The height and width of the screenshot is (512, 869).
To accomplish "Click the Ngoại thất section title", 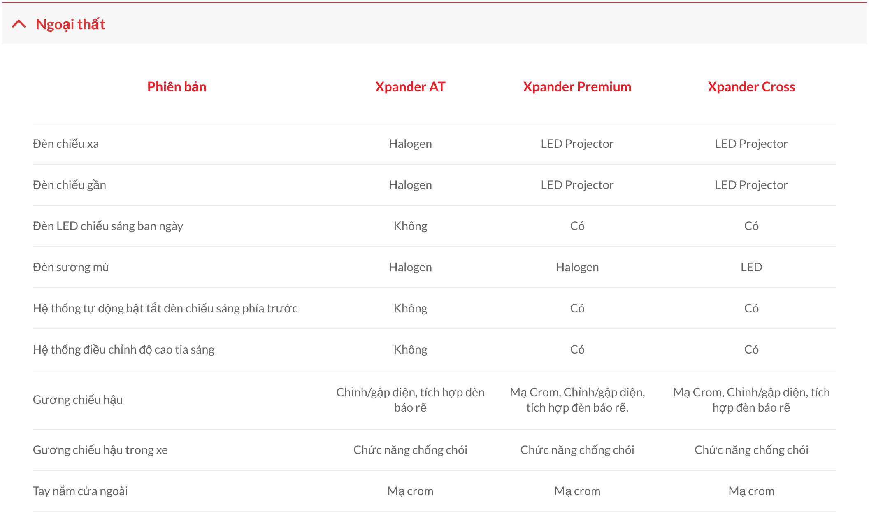I will pos(70,24).
